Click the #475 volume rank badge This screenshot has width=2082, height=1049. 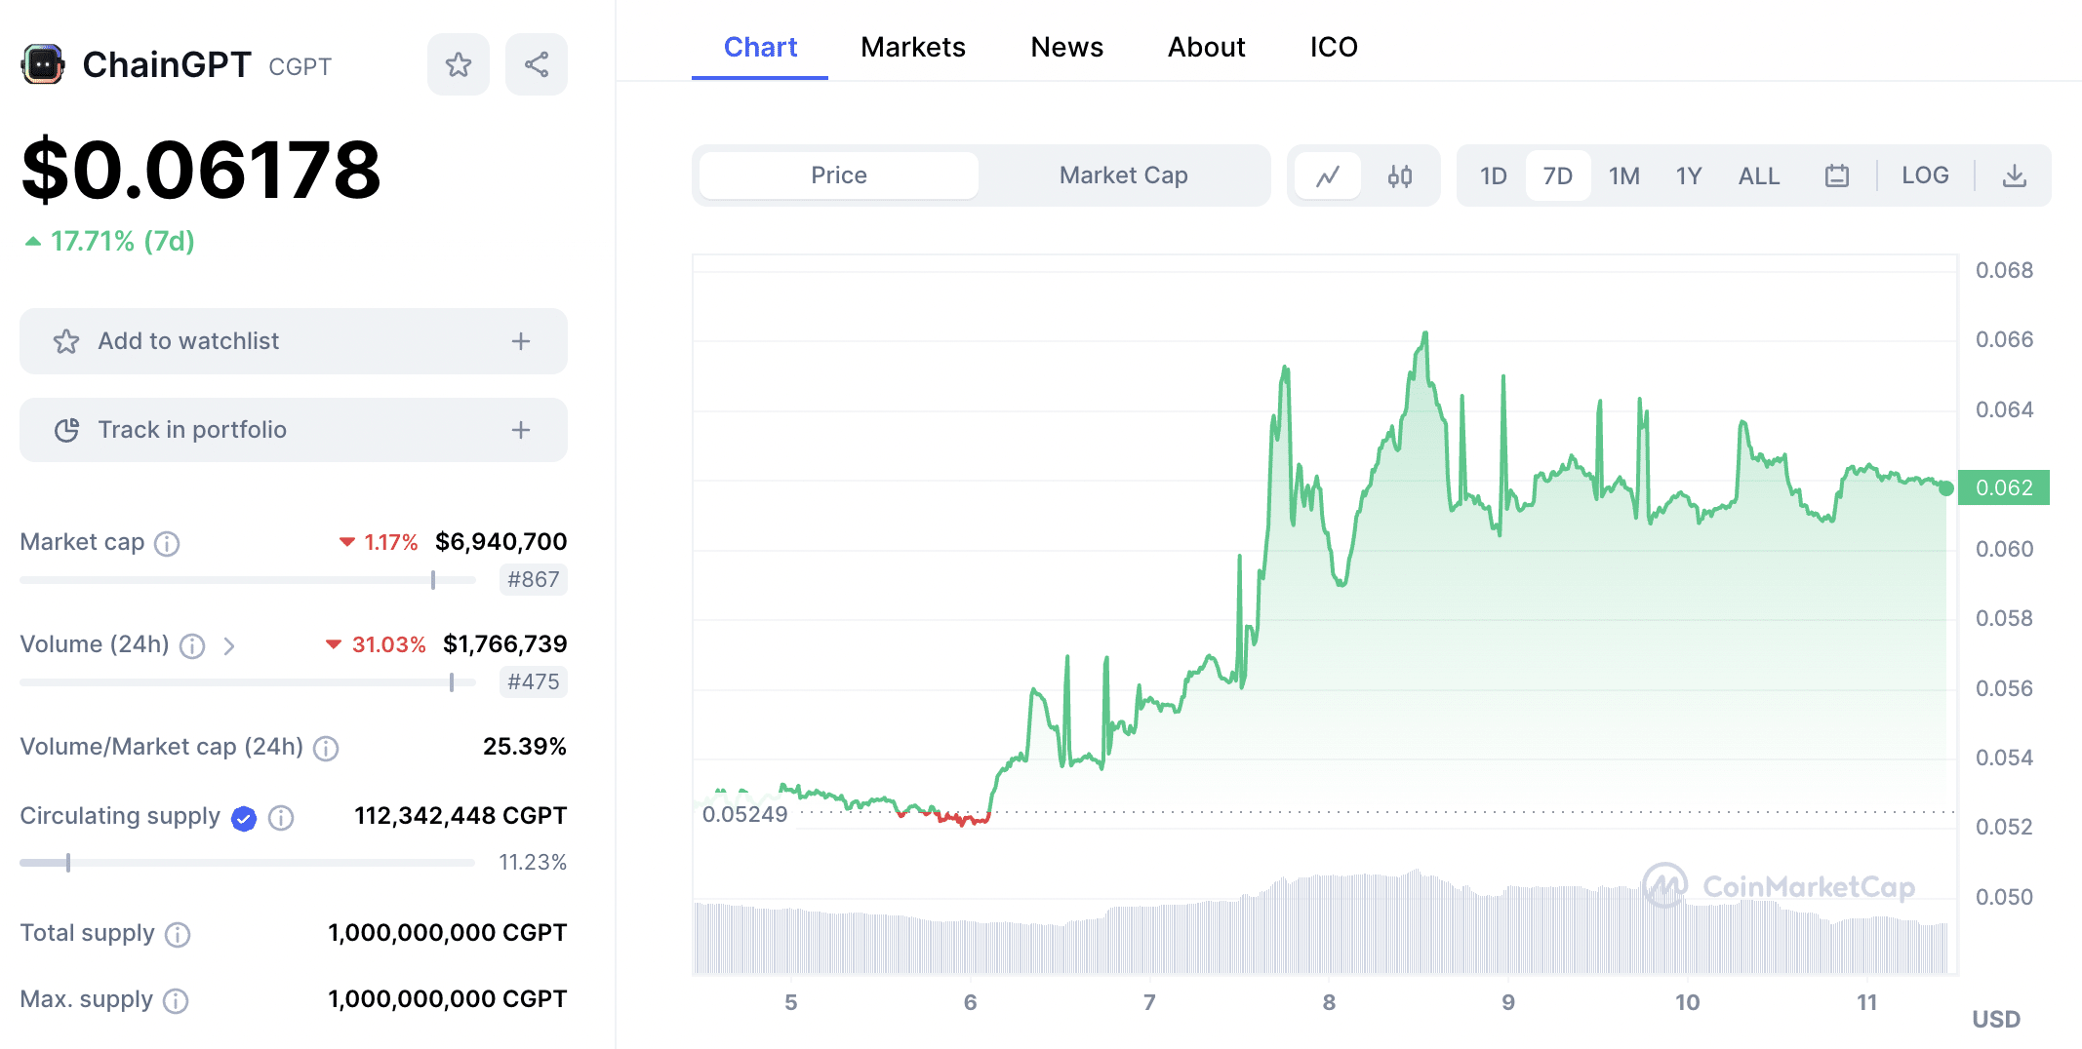(534, 682)
